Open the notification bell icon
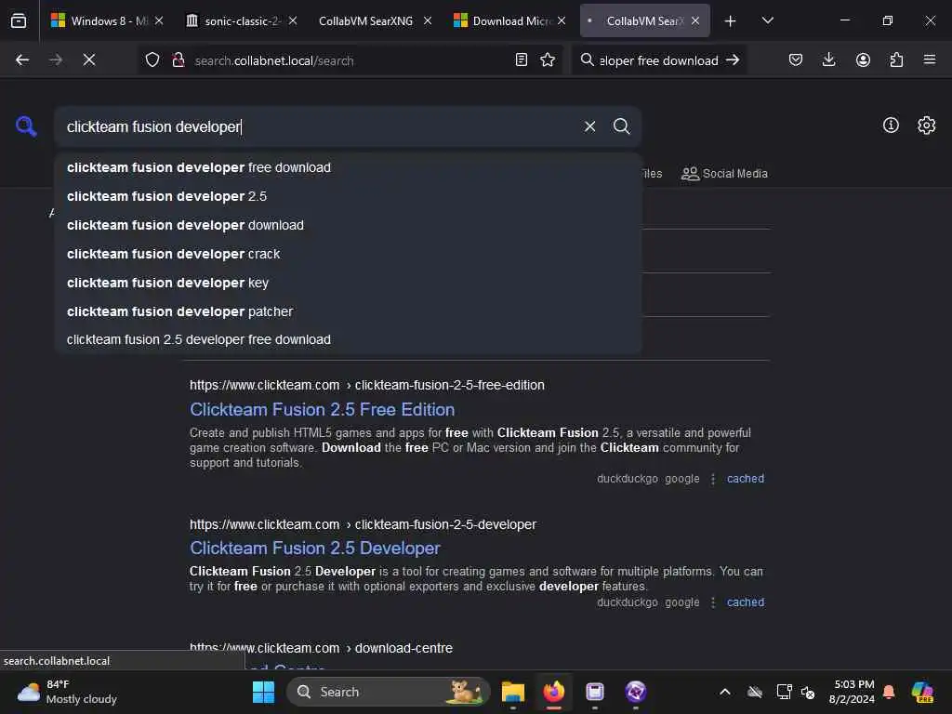952x714 pixels. (889, 692)
